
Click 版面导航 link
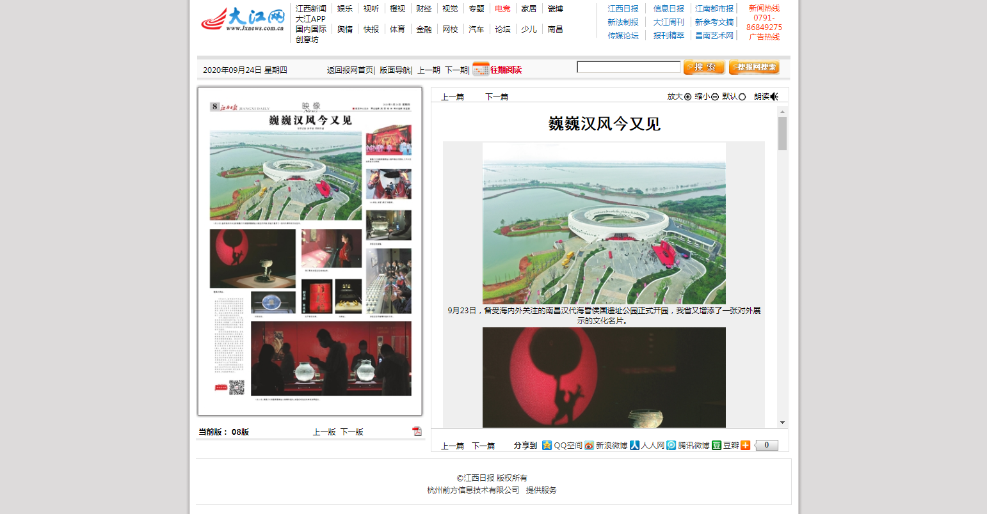[x=395, y=70]
